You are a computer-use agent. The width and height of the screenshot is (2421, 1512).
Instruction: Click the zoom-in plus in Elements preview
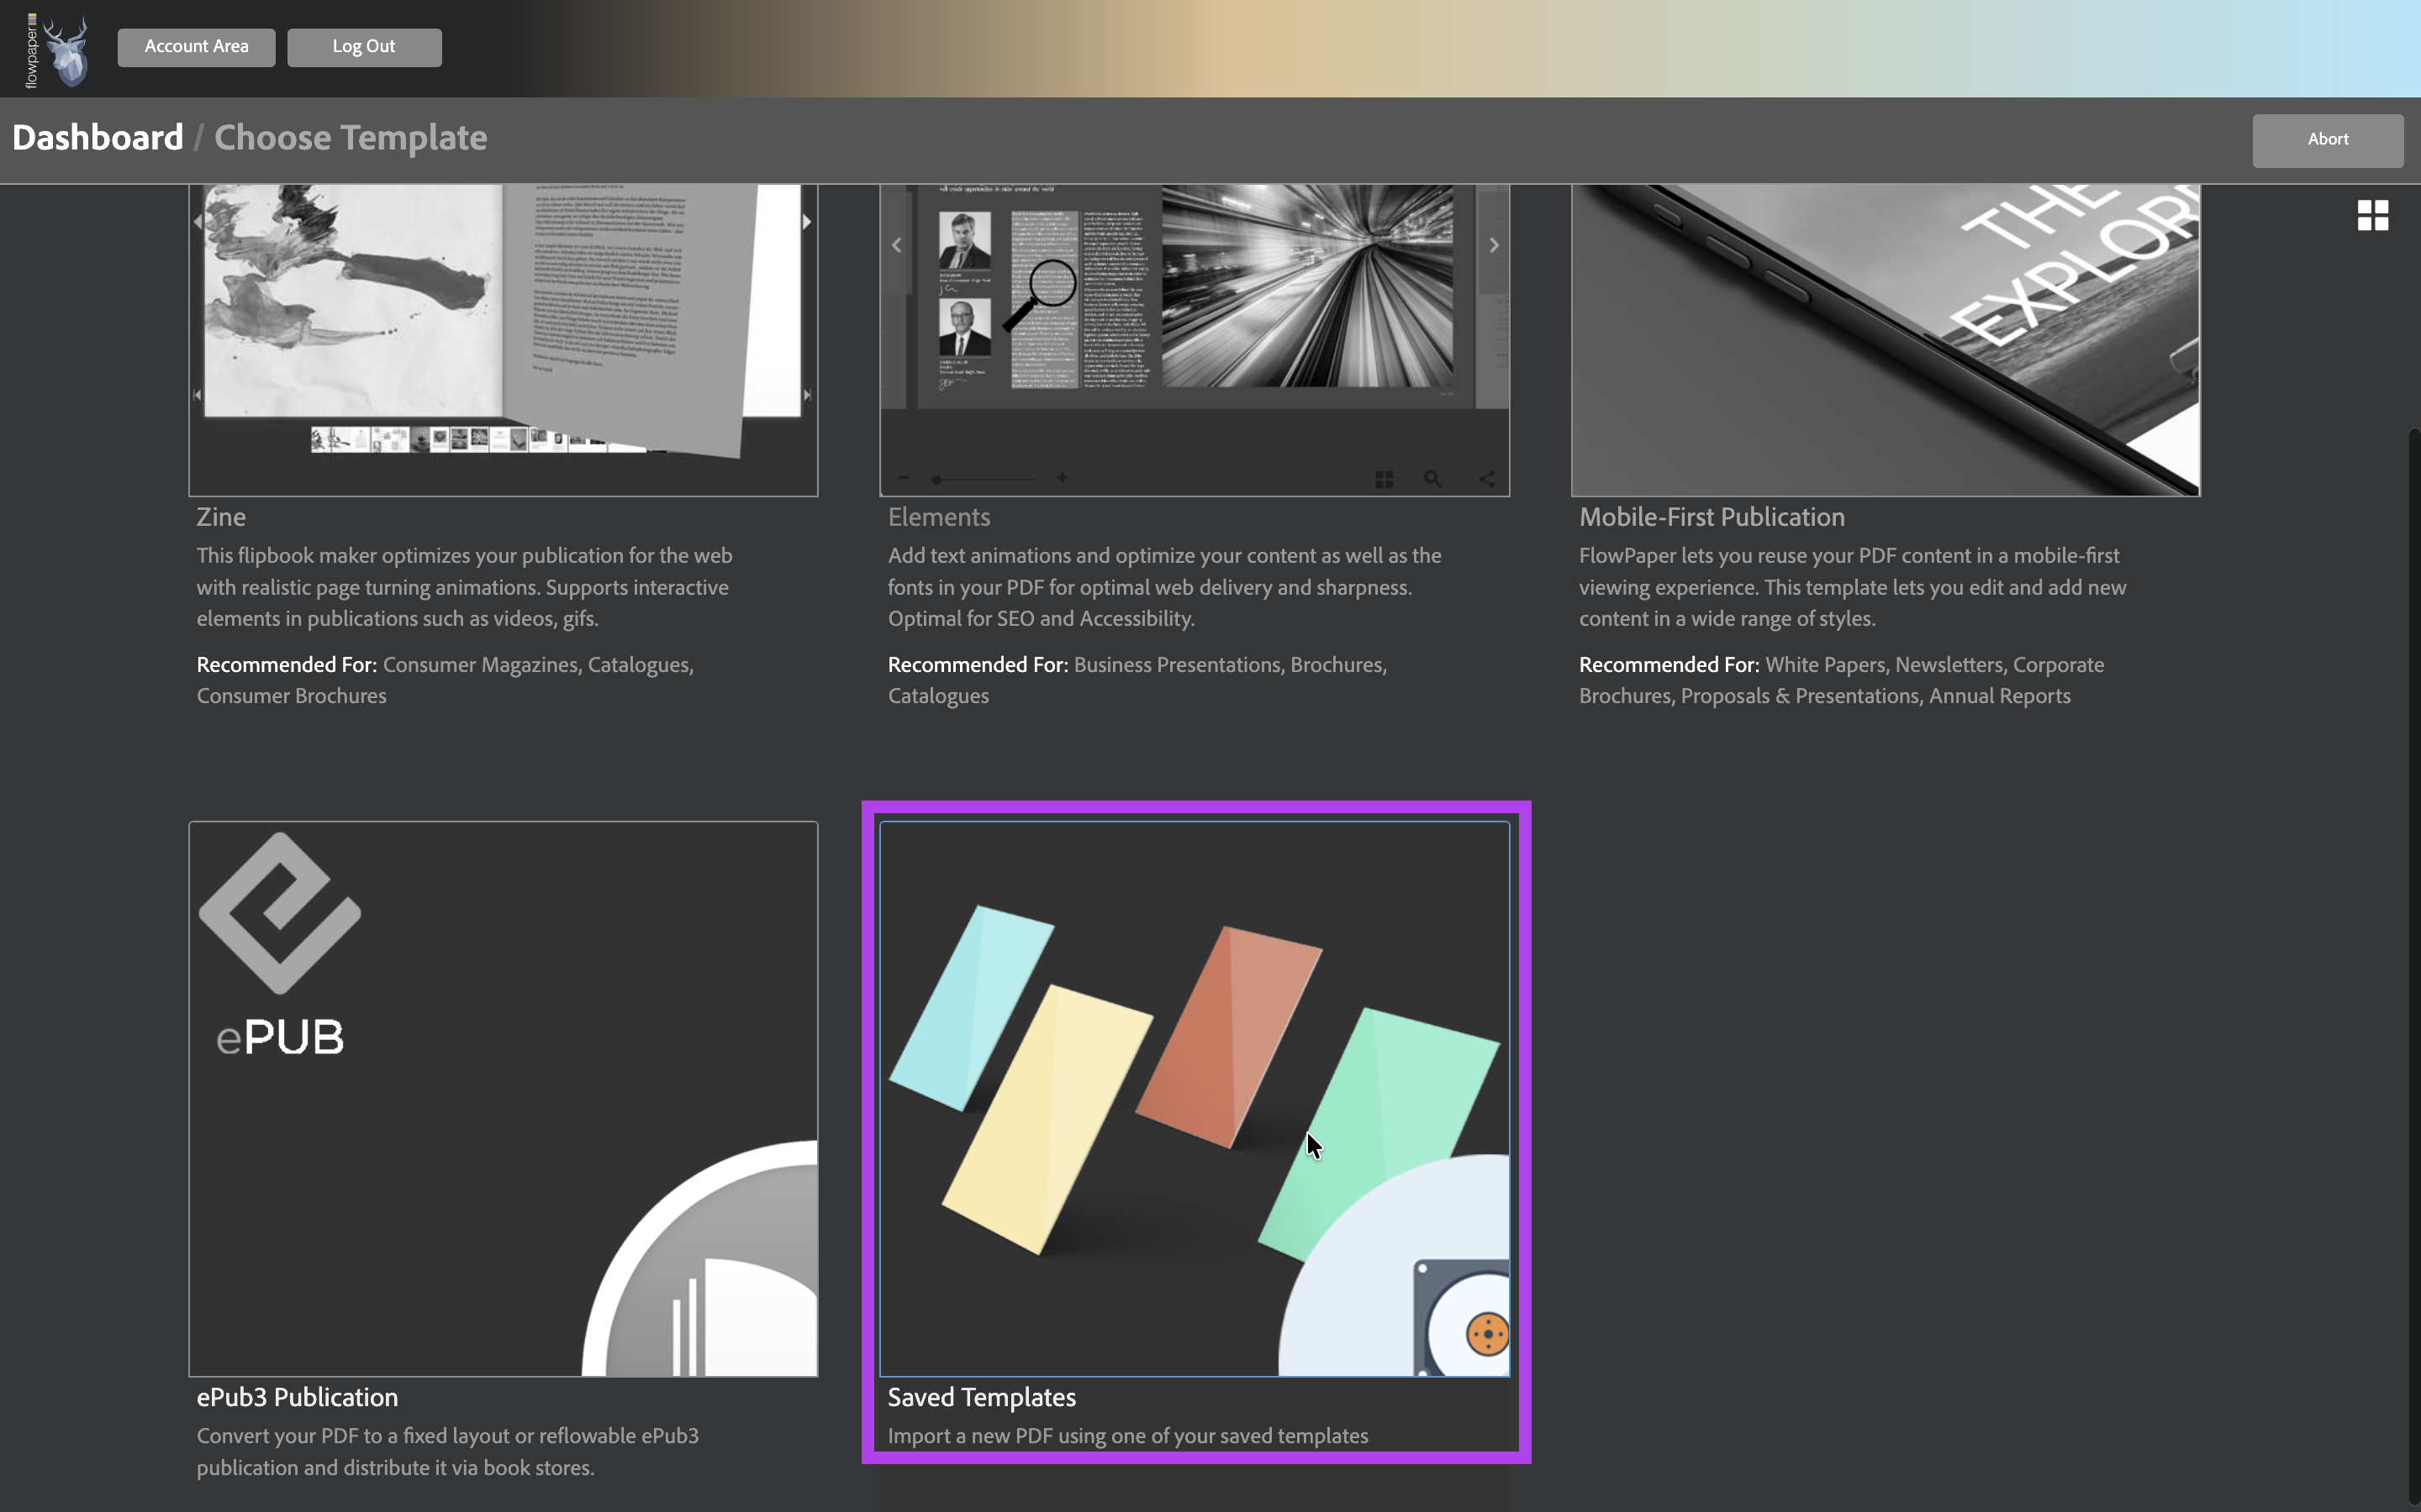tap(1062, 478)
